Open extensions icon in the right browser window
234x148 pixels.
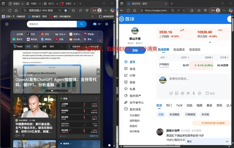tap(192, 10)
